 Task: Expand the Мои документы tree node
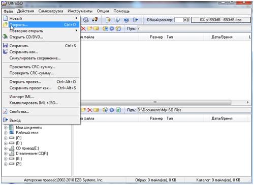click(x=6, y=128)
